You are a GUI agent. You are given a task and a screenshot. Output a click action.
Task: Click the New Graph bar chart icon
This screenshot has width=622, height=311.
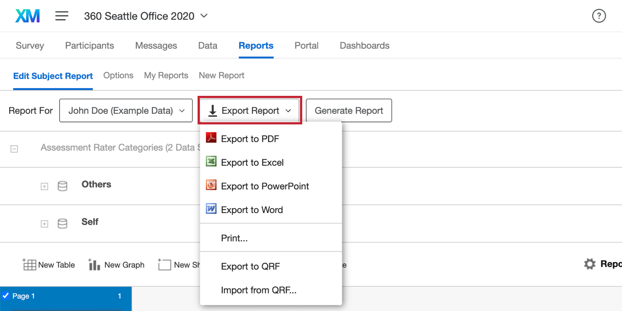pyautogui.click(x=94, y=264)
